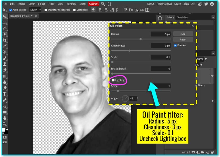Open the search magnifier in the menu bar
Screen dimensions: 220x157
coord(103,4)
